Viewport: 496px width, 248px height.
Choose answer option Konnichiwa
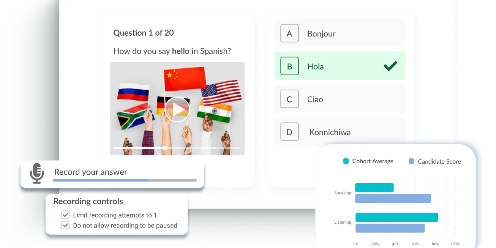(330, 133)
